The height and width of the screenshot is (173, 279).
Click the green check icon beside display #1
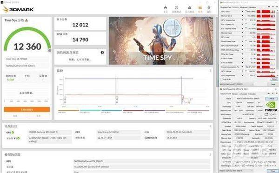coord(19,138)
